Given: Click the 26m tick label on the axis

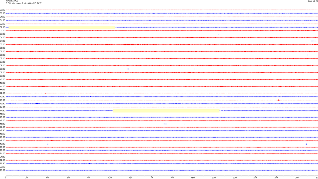Looking at the screenshot, I should 276,178.
